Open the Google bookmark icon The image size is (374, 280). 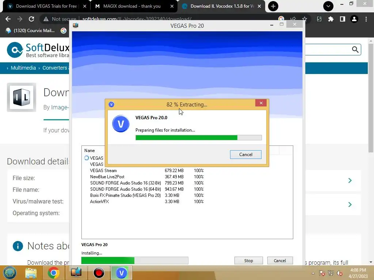click(x=64, y=31)
